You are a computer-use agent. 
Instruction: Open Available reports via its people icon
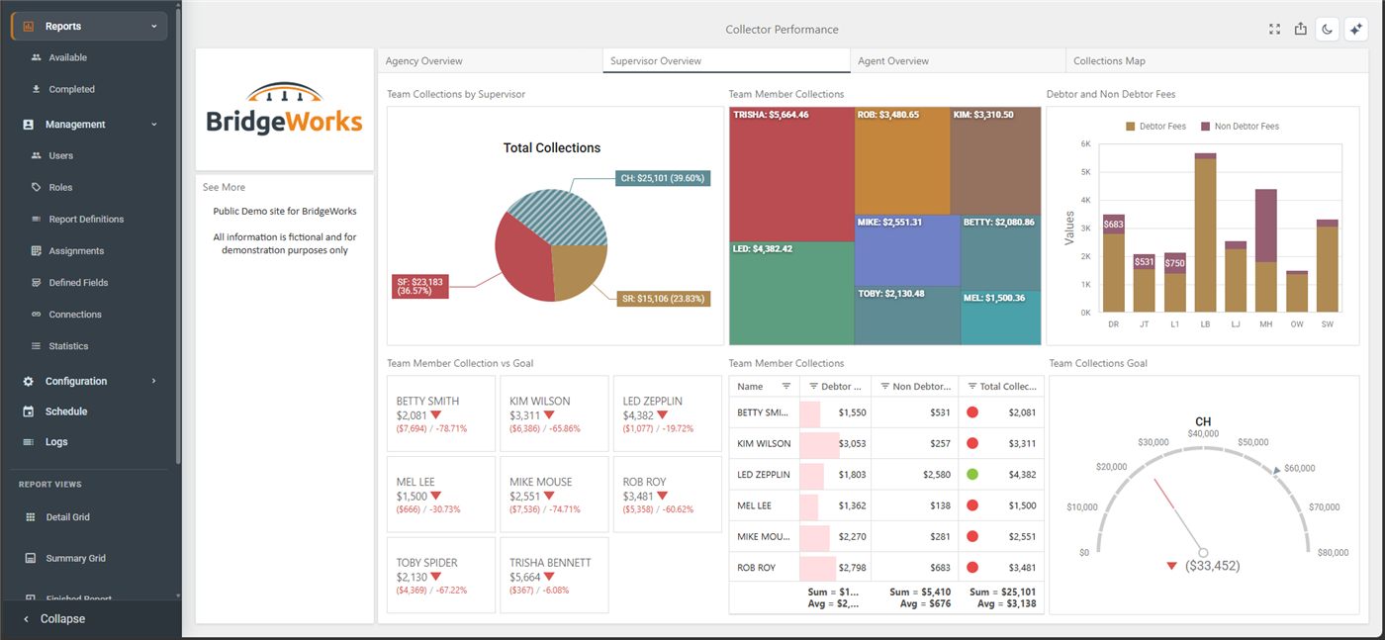tap(37, 57)
